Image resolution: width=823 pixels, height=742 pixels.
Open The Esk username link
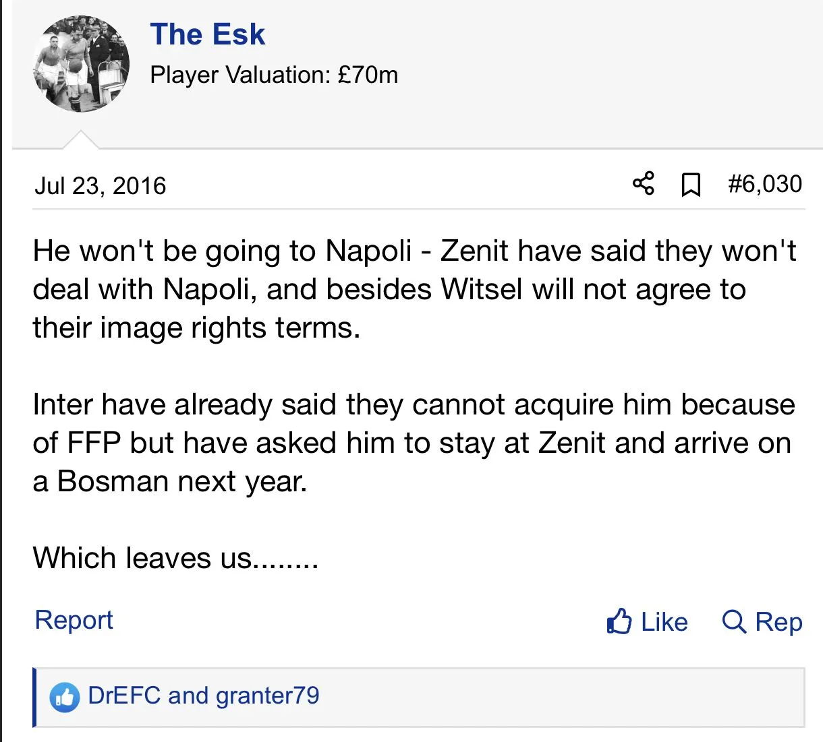pyautogui.click(x=208, y=34)
